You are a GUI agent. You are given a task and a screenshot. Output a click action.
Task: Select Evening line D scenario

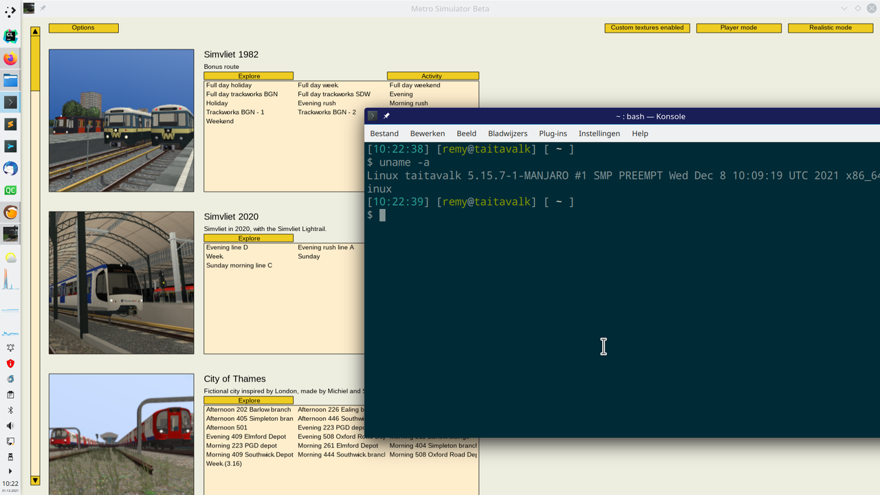(x=227, y=247)
